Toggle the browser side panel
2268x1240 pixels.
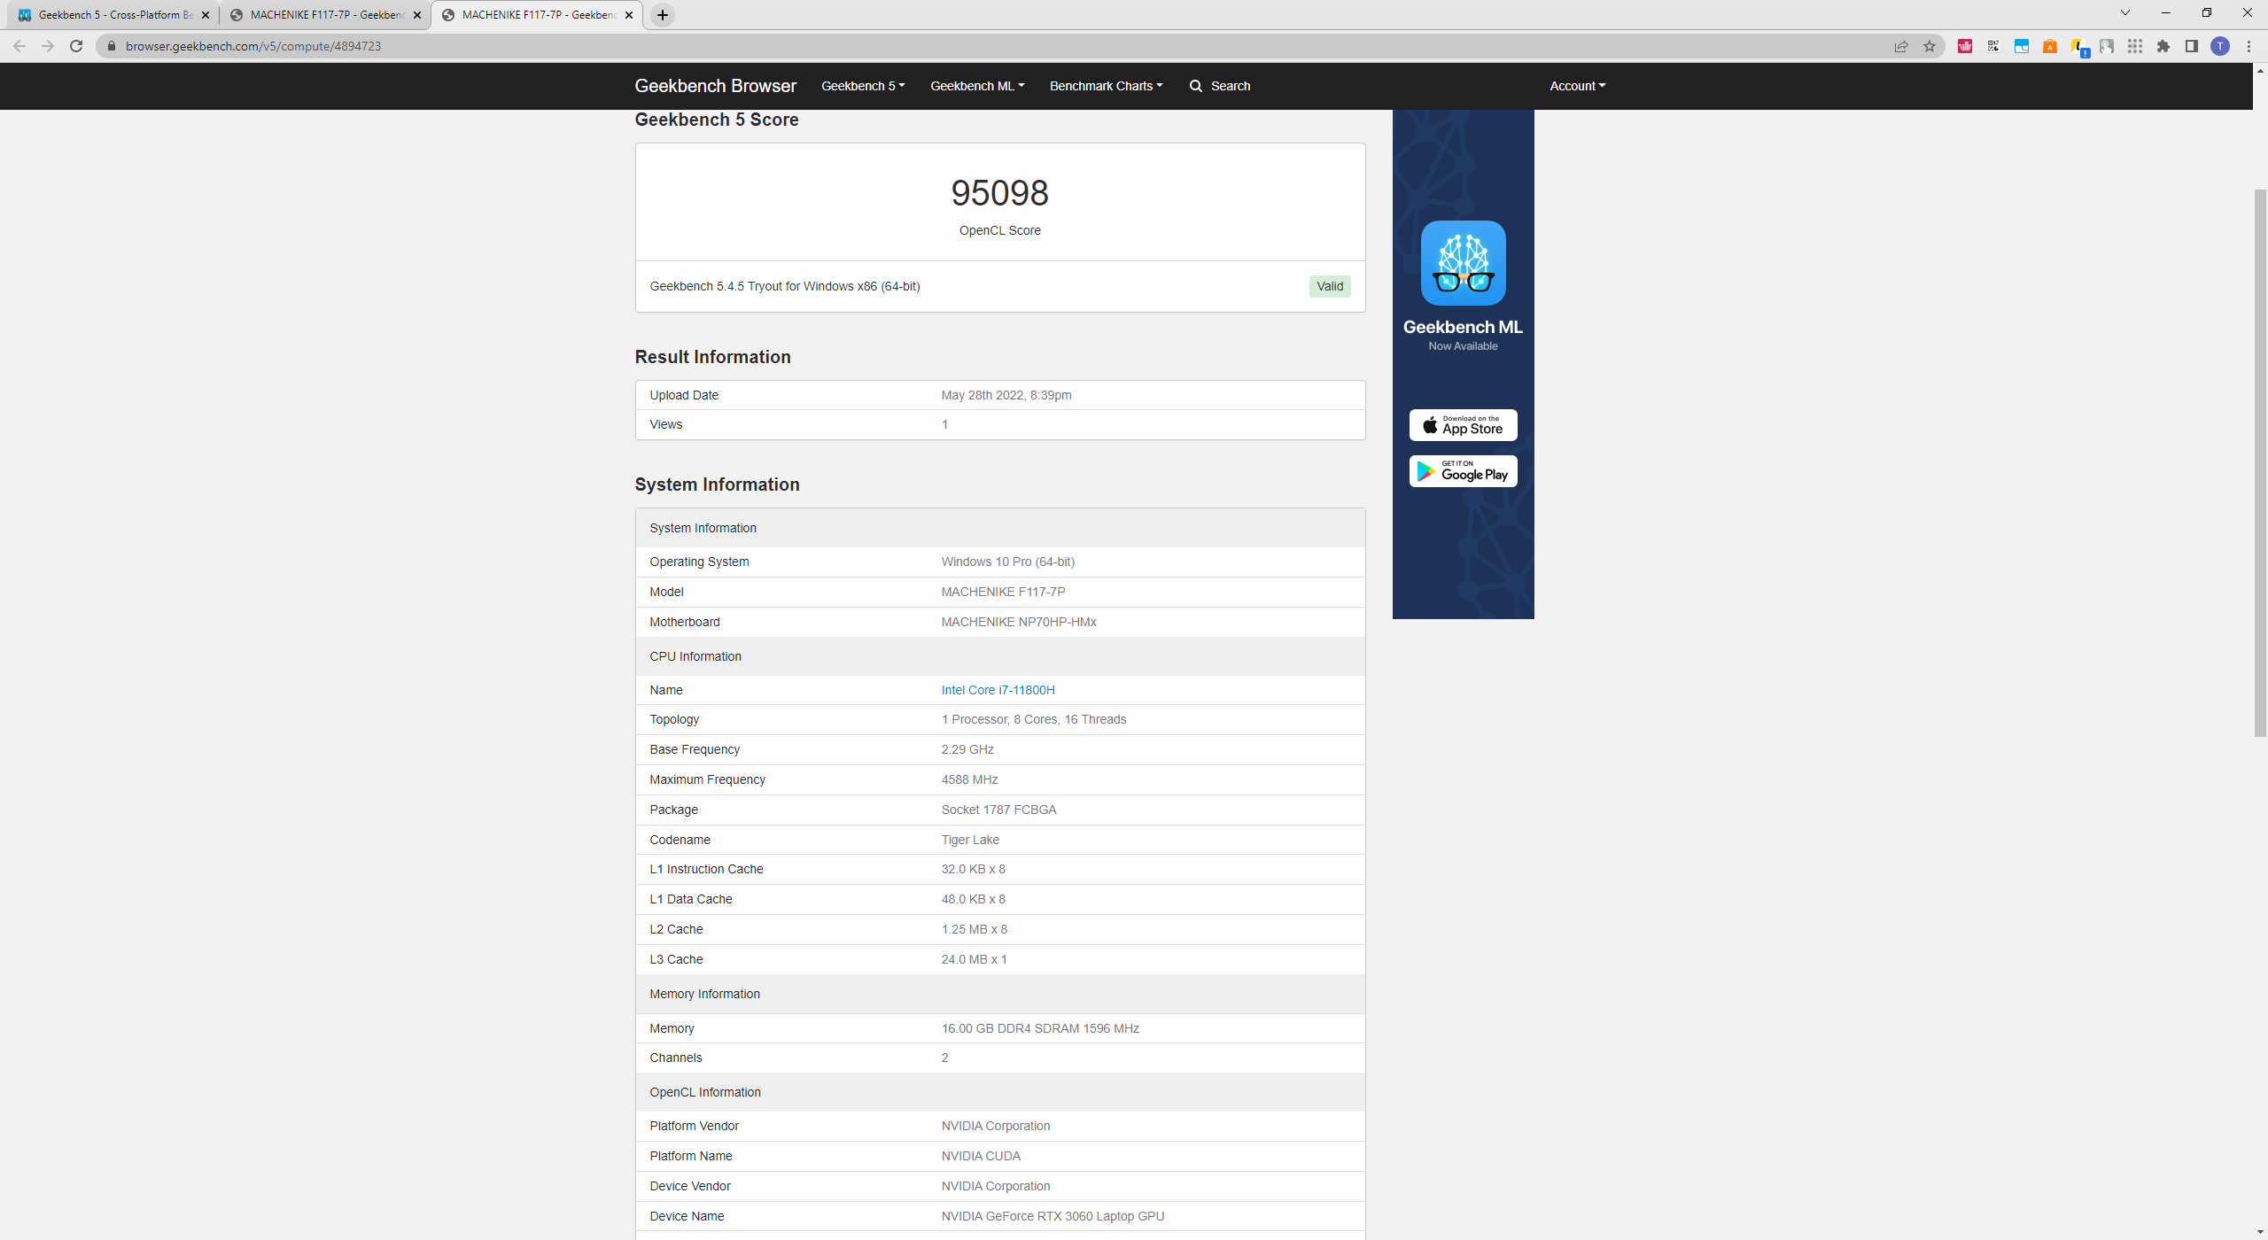(2192, 46)
